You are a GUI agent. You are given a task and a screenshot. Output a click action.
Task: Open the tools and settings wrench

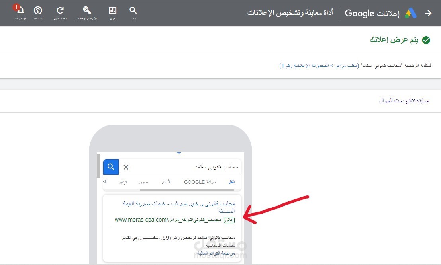point(86,10)
